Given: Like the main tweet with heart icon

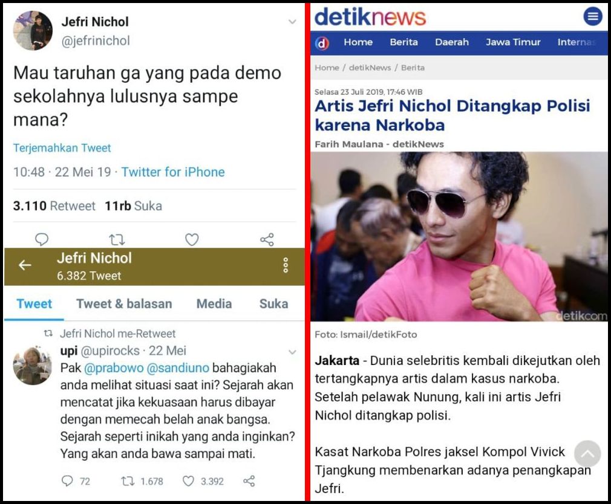Looking at the screenshot, I should coord(192,239).
